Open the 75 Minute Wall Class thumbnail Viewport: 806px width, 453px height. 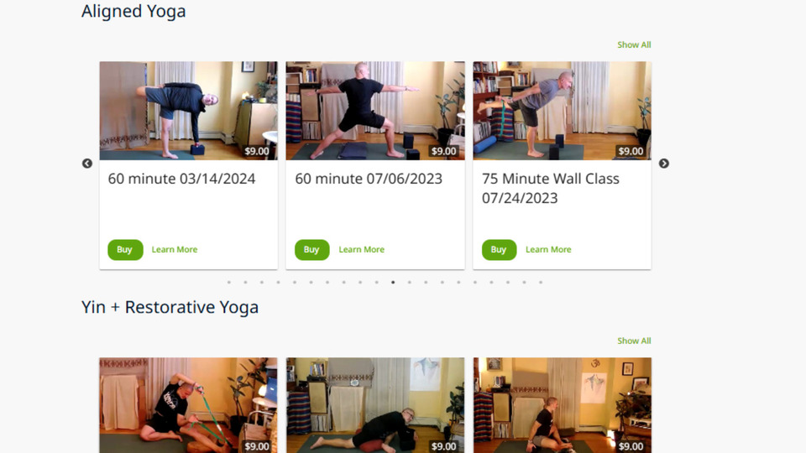click(x=563, y=111)
